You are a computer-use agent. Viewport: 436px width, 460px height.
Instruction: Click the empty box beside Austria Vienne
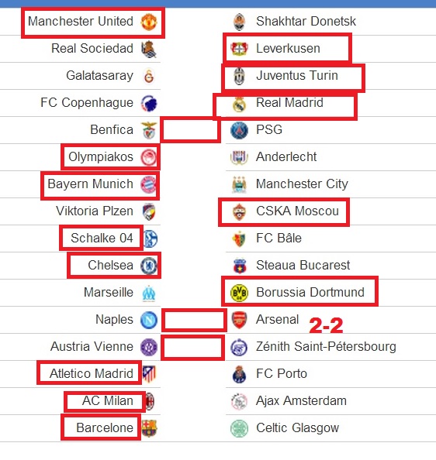pyautogui.click(x=192, y=348)
